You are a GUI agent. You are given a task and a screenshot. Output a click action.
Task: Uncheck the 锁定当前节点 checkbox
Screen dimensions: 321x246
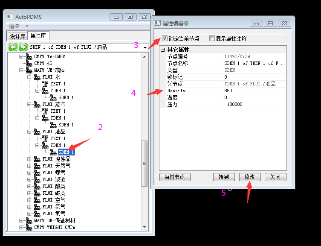[x=165, y=38]
